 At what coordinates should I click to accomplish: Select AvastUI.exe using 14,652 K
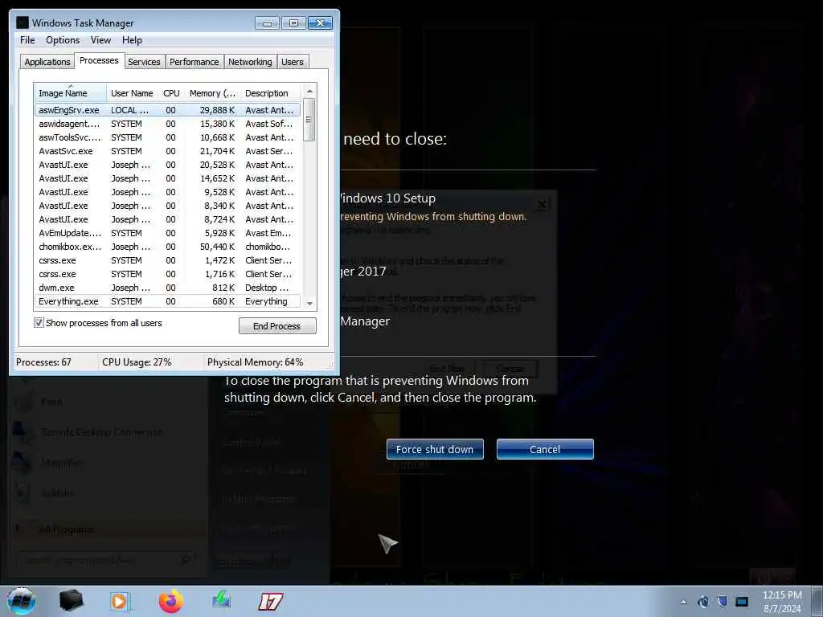click(x=167, y=178)
